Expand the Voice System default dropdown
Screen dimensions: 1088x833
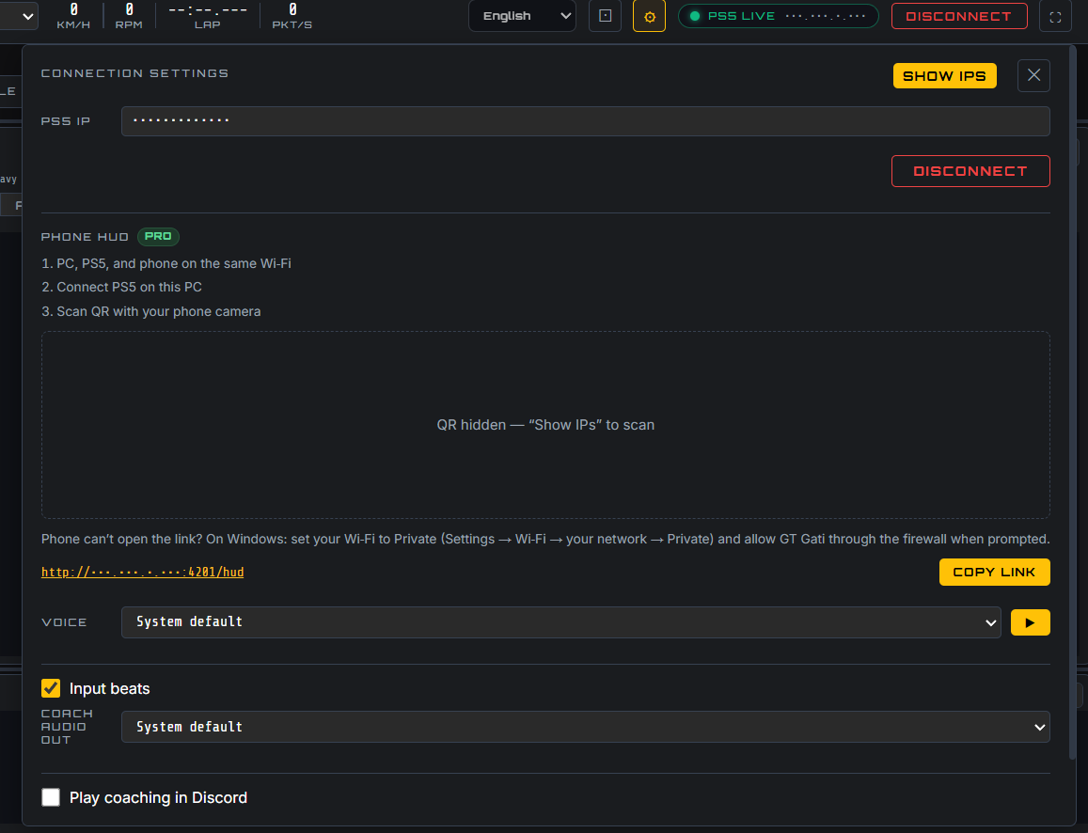(560, 622)
